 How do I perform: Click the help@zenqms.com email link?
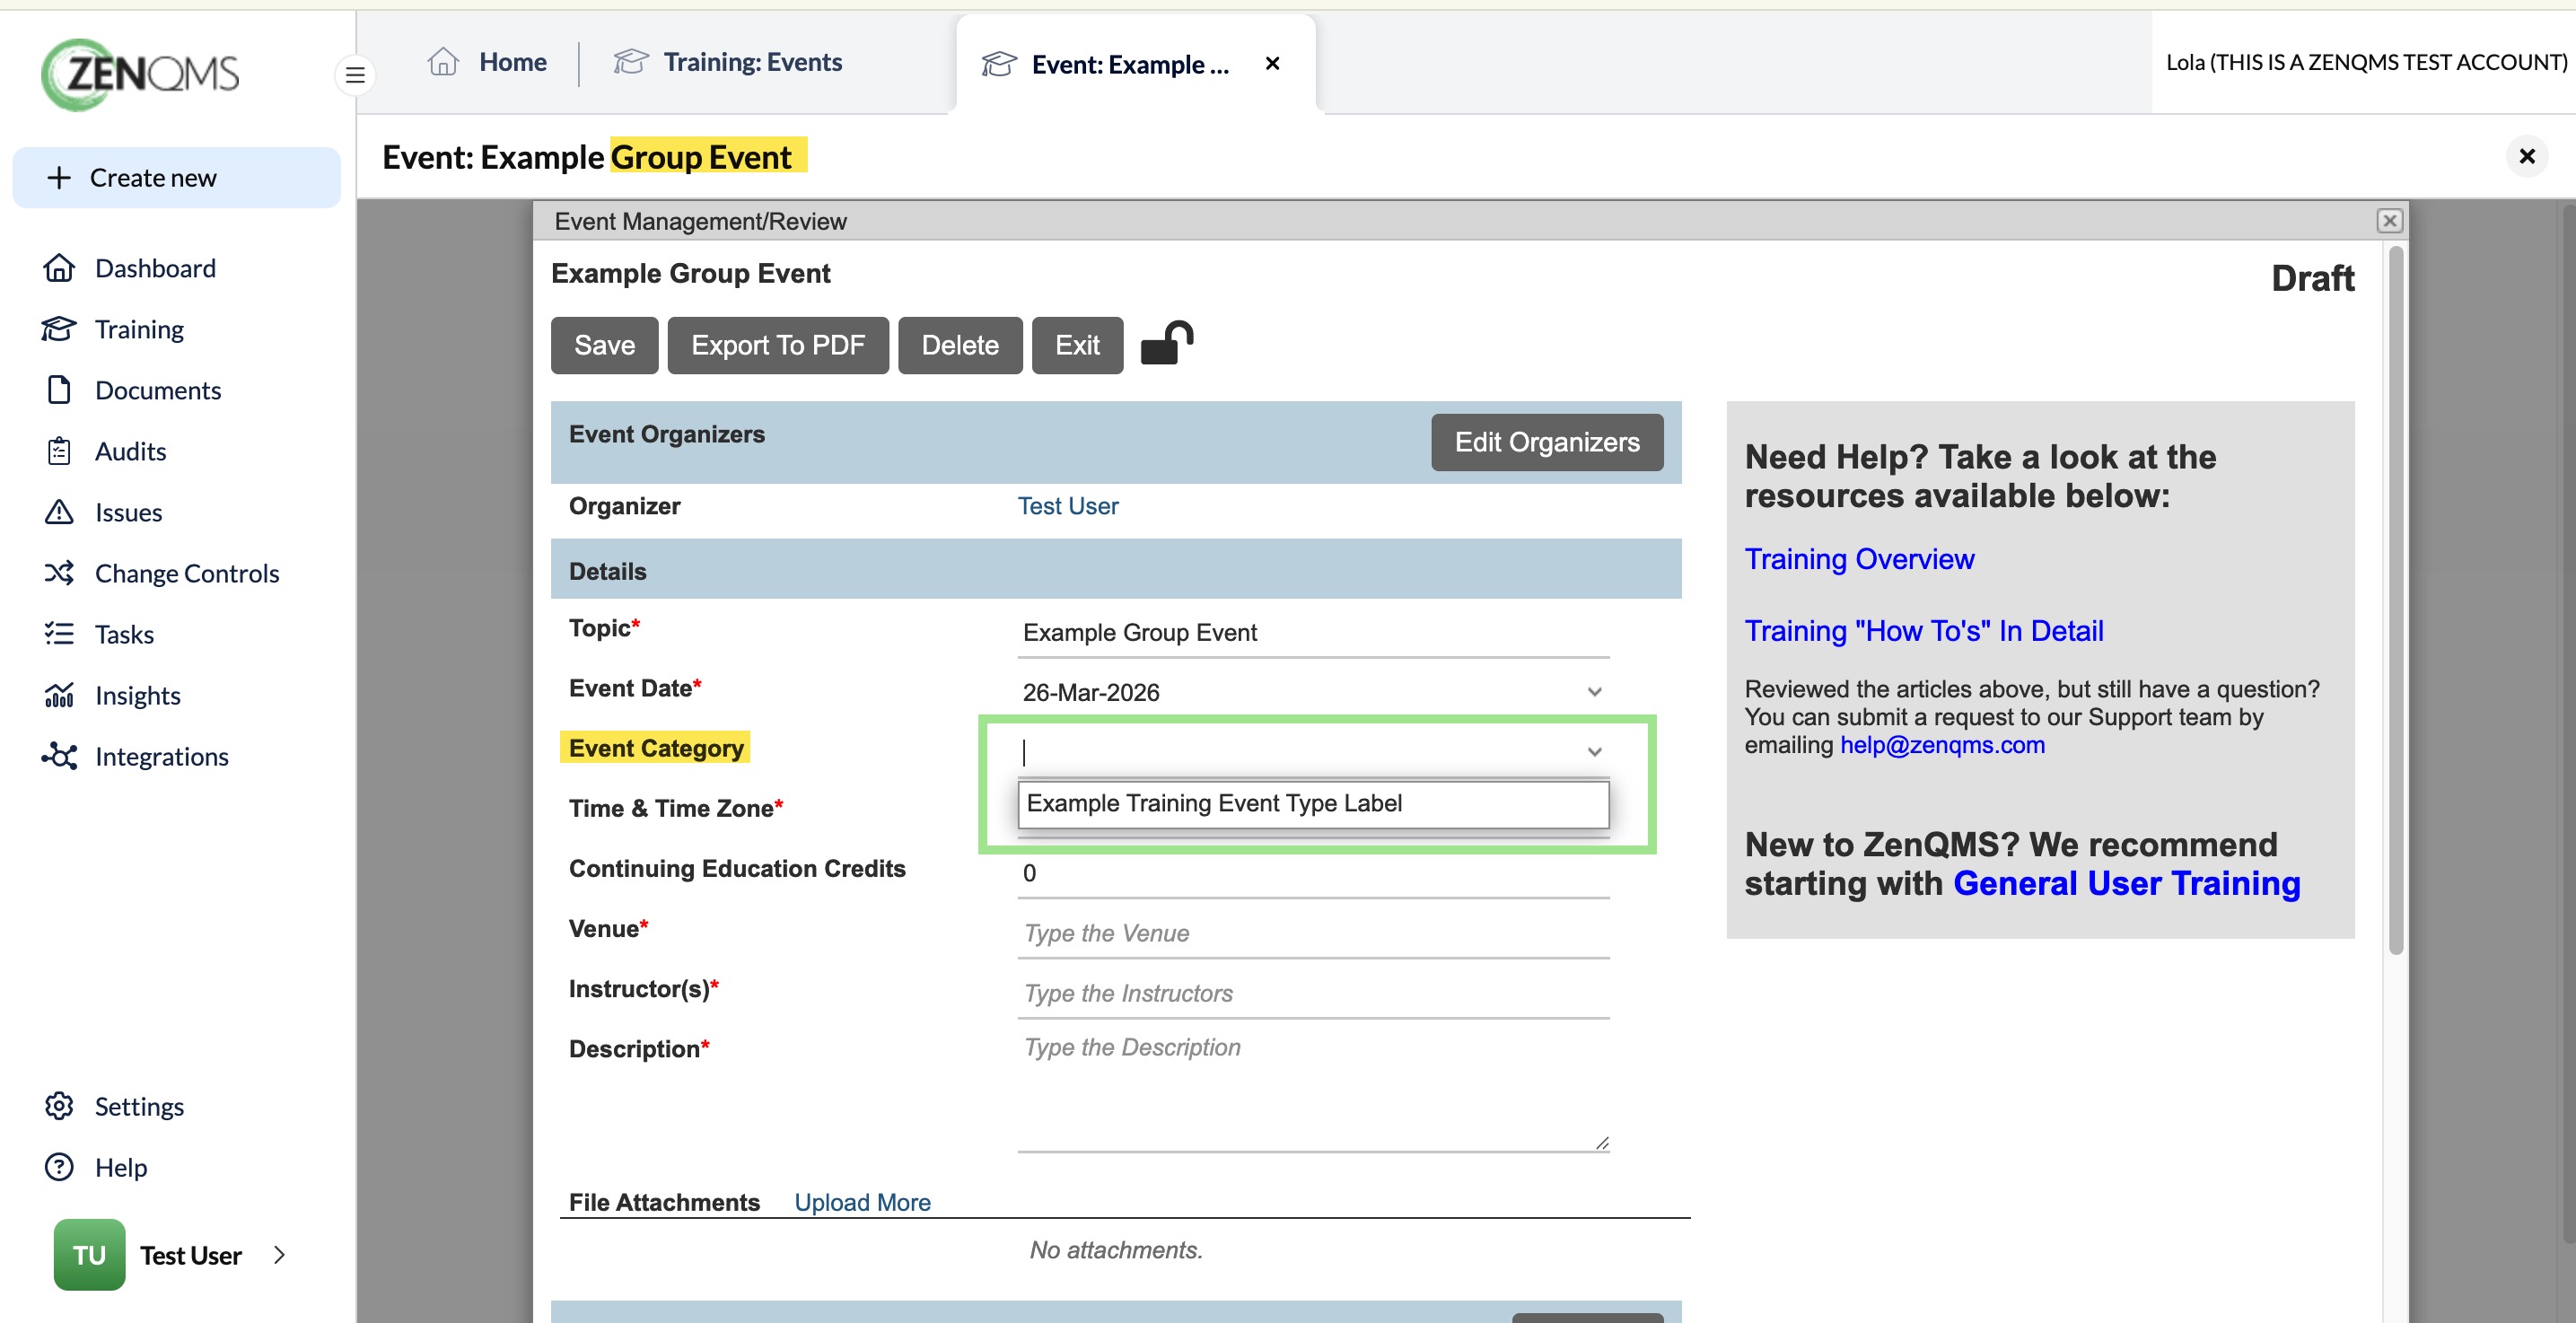[x=1942, y=745]
